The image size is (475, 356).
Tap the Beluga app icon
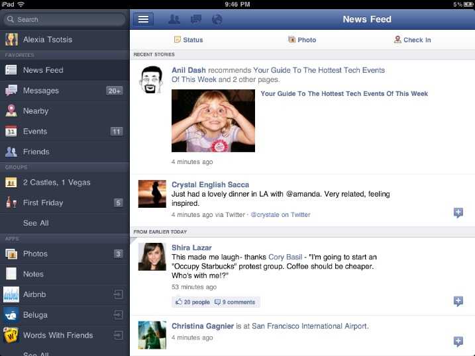(11, 315)
